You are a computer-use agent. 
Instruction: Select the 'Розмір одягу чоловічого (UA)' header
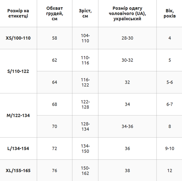(x=127, y=13)
